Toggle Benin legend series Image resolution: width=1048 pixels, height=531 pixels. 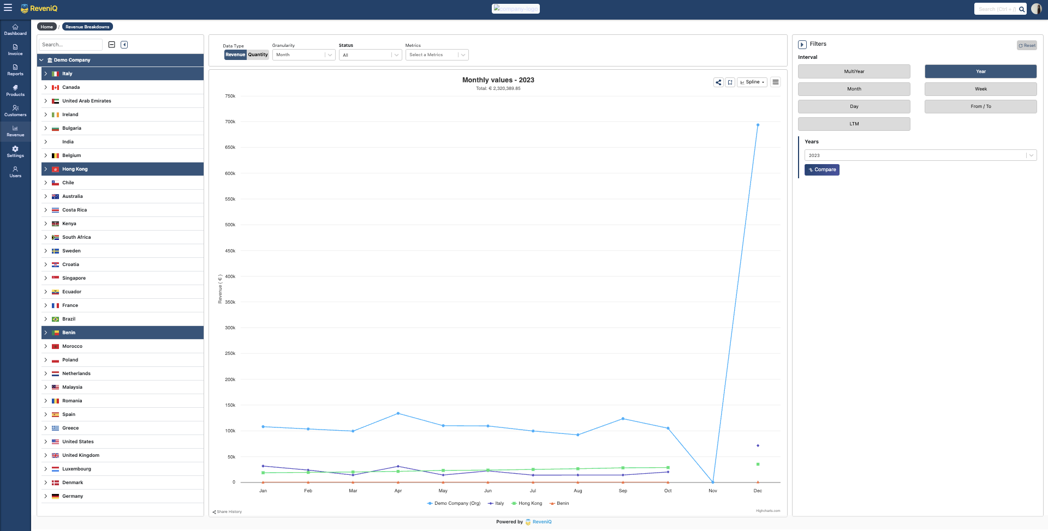(559, 503)
